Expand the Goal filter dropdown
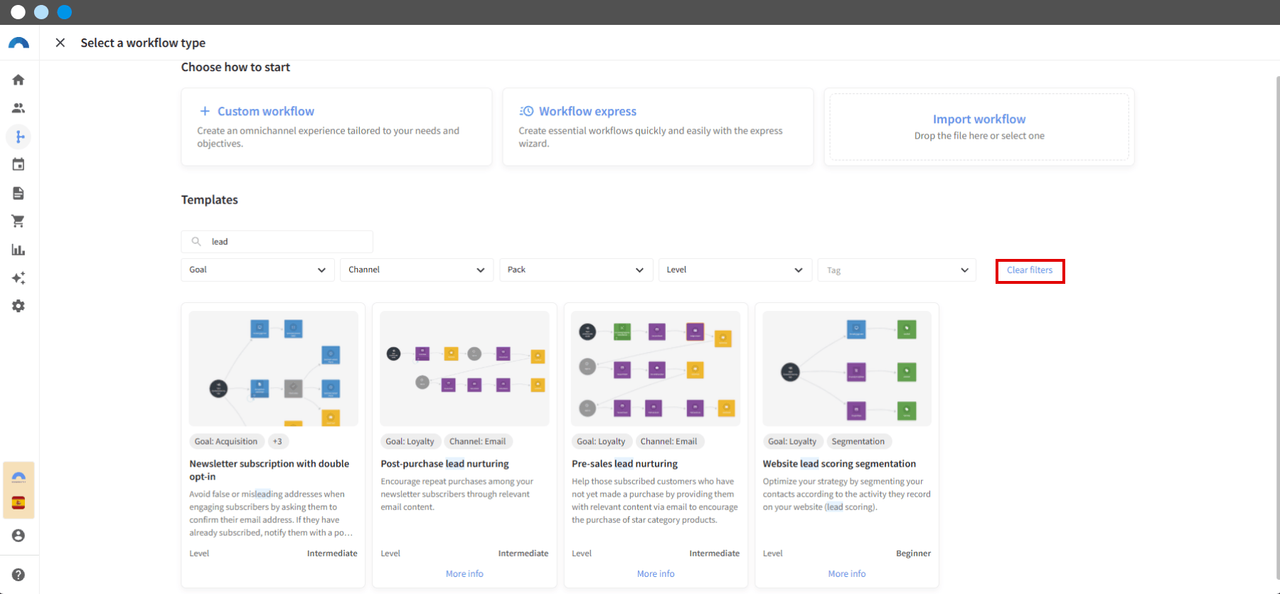This screenshot has height=594, width=1280. [257, 270]
